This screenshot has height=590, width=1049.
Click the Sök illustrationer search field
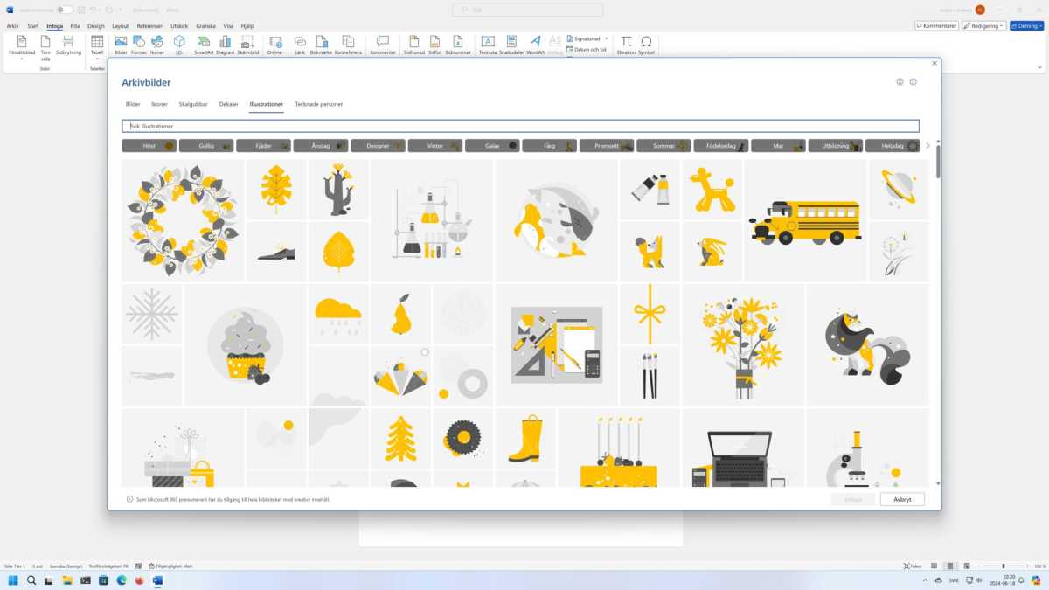(520, 126)
